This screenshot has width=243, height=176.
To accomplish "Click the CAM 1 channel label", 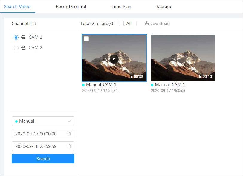I will click(x=35, y=37).
